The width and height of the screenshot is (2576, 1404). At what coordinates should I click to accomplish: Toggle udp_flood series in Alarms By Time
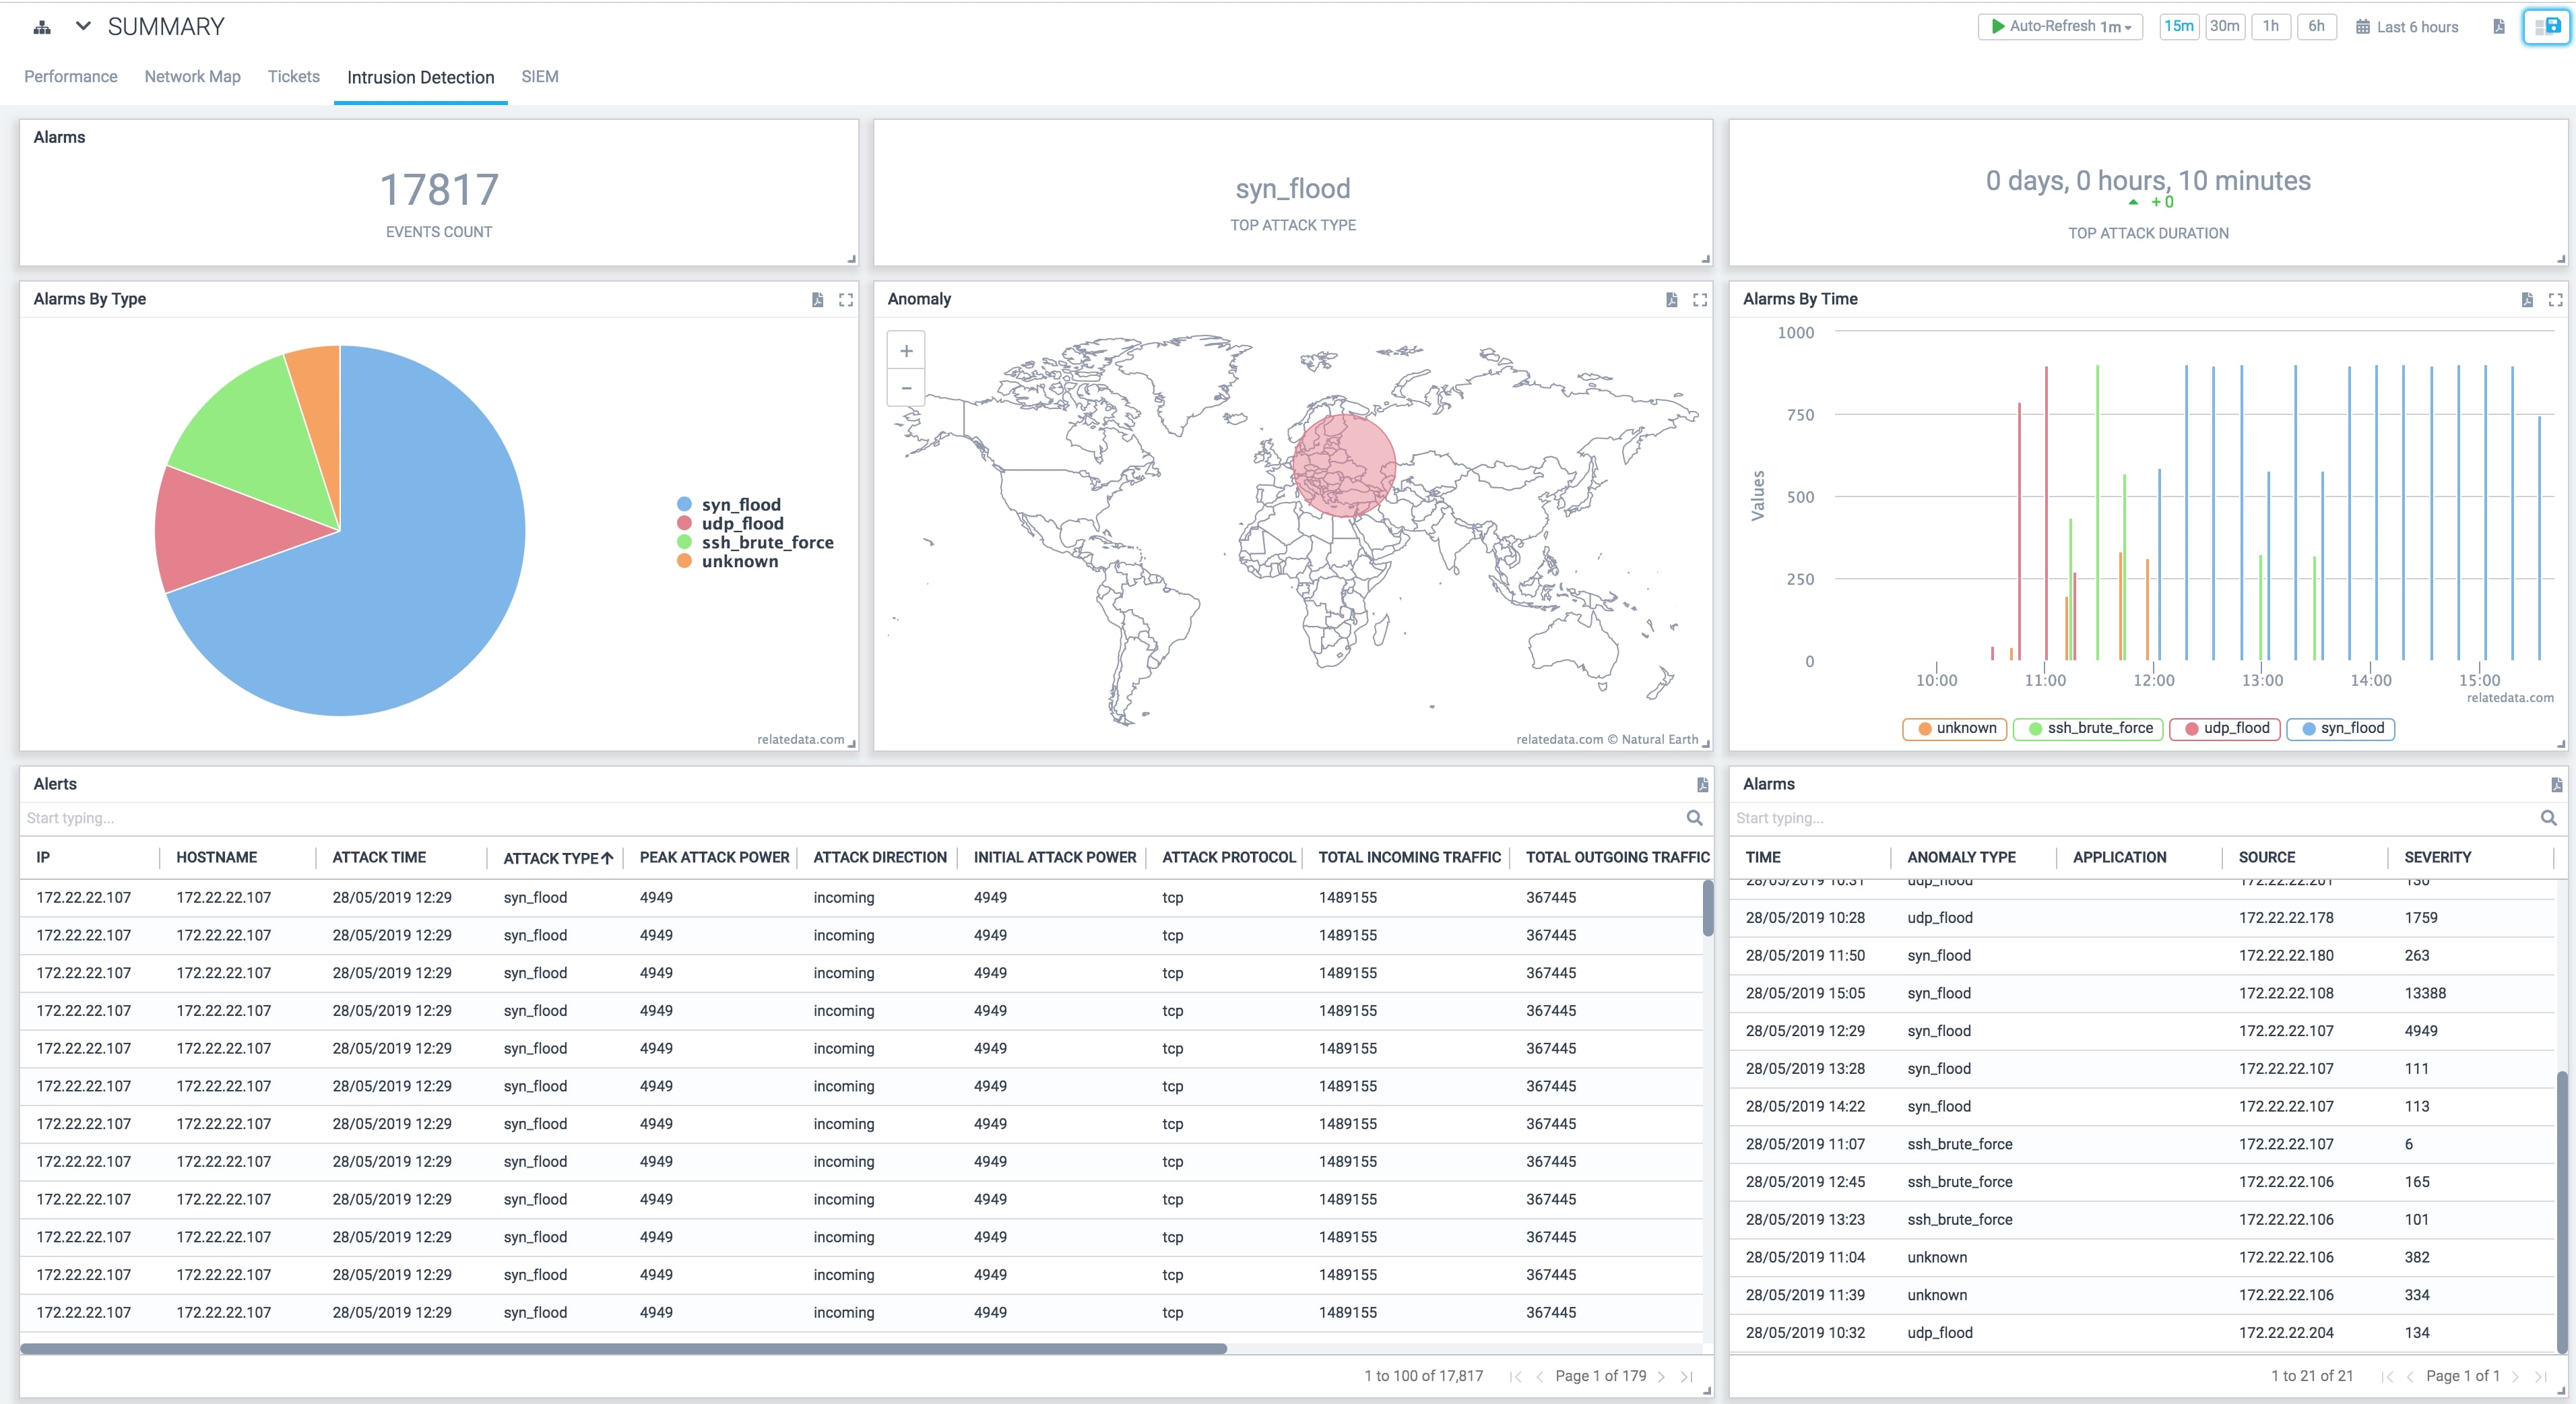[x=2226, y=728]
